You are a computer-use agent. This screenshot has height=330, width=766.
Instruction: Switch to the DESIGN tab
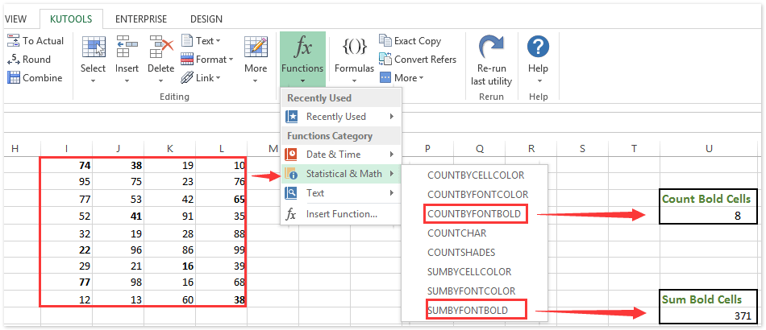pyautogui.click(x=206, y=19)
